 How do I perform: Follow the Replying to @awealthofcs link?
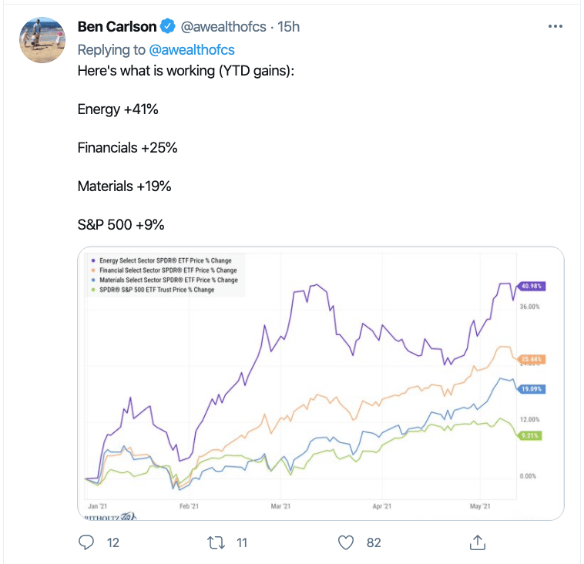pos(191,49)
